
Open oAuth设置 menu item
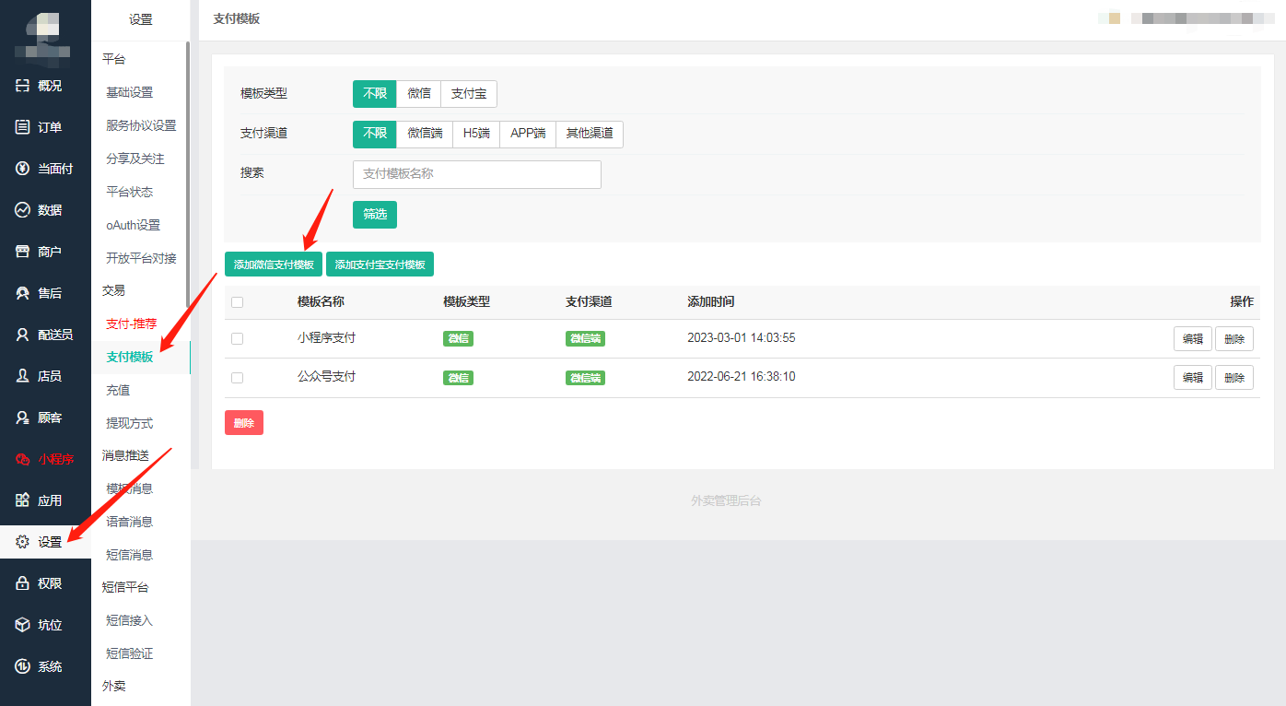coord(134,225)
